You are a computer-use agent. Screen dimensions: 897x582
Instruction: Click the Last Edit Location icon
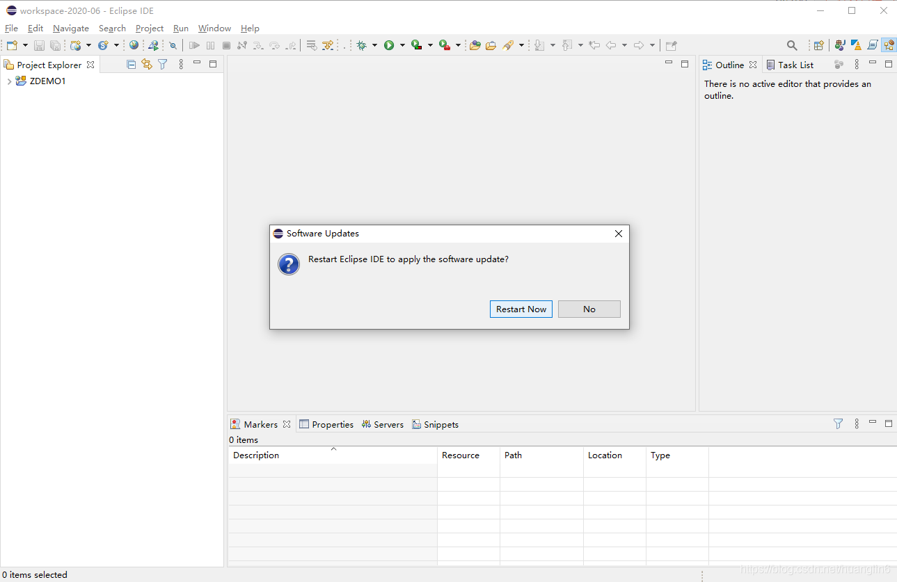[594, 45]
